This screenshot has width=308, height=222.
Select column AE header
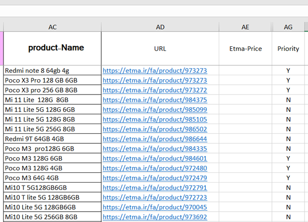[x=245, y=27]
